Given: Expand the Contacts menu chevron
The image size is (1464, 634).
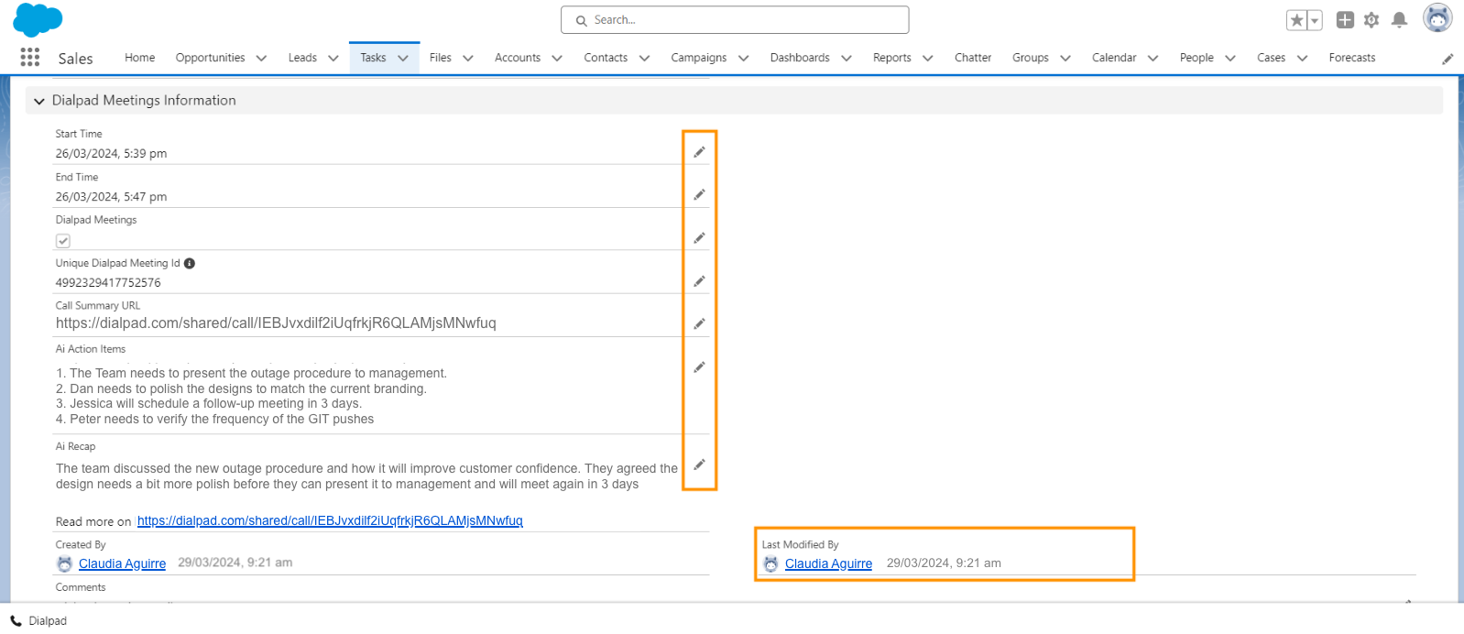Looking at the screenshot, I should [644, 58].
